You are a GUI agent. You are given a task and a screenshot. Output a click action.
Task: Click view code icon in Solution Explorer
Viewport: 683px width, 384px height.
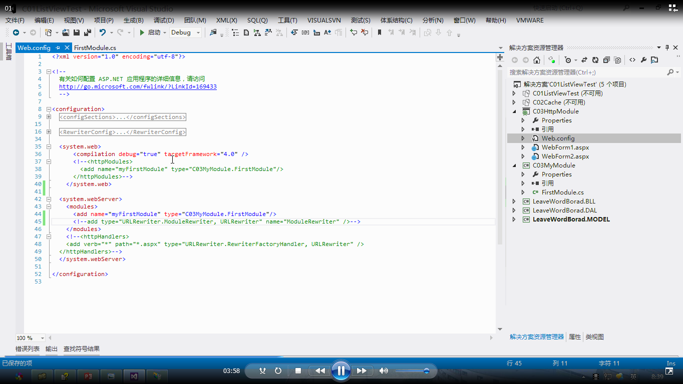click(x=632, y=60)
